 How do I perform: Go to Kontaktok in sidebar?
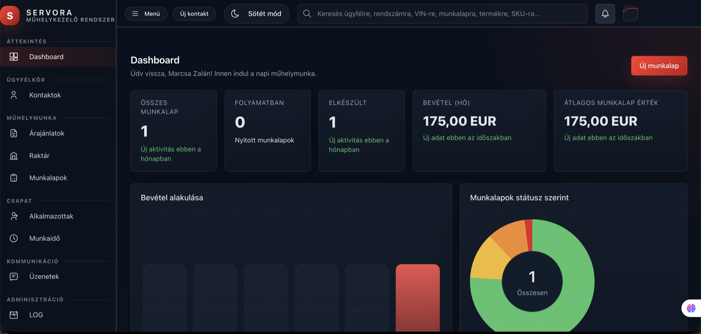tap(58, 95)
